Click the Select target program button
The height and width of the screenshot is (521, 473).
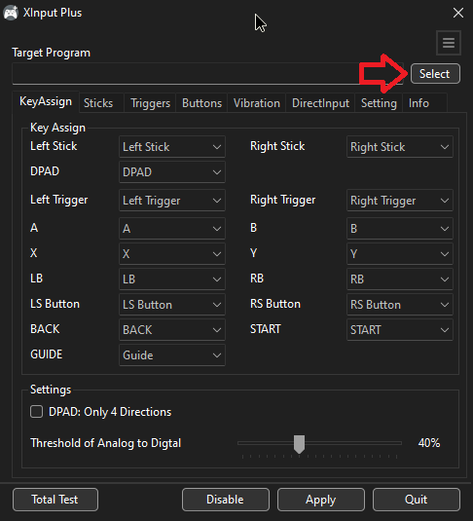[435, 74]
